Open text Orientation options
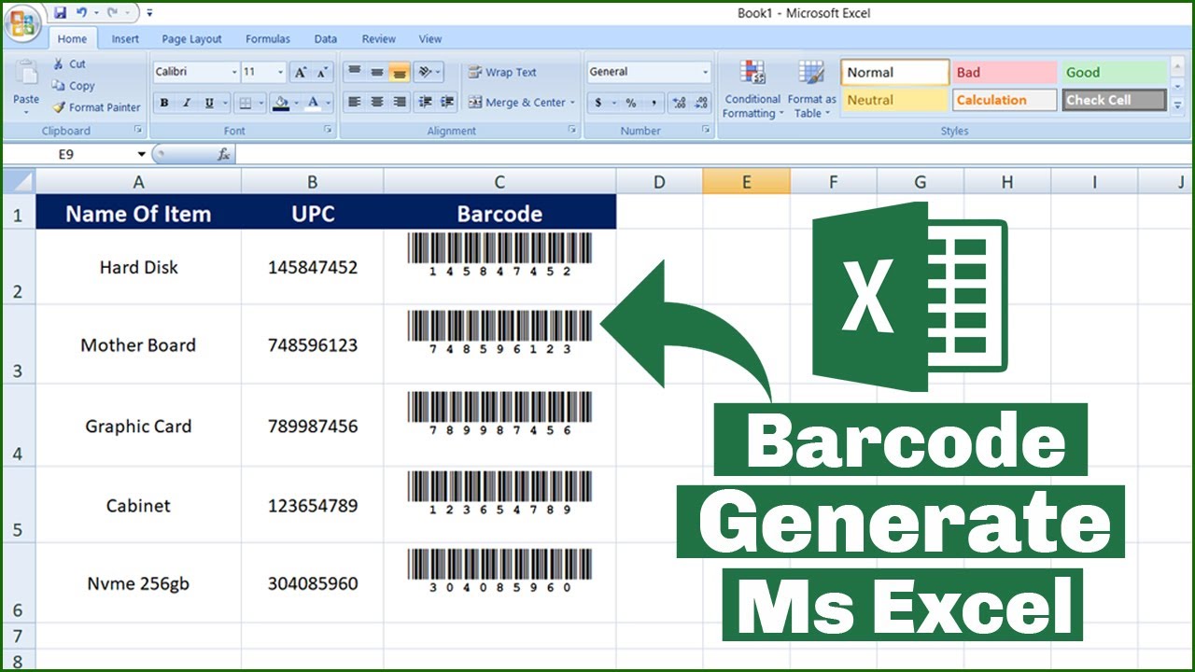1195x672 pixels. tap(429, 72)
